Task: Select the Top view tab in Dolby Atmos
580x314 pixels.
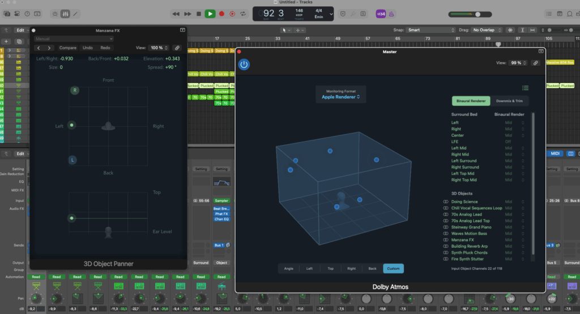Action: click(330, 269)
